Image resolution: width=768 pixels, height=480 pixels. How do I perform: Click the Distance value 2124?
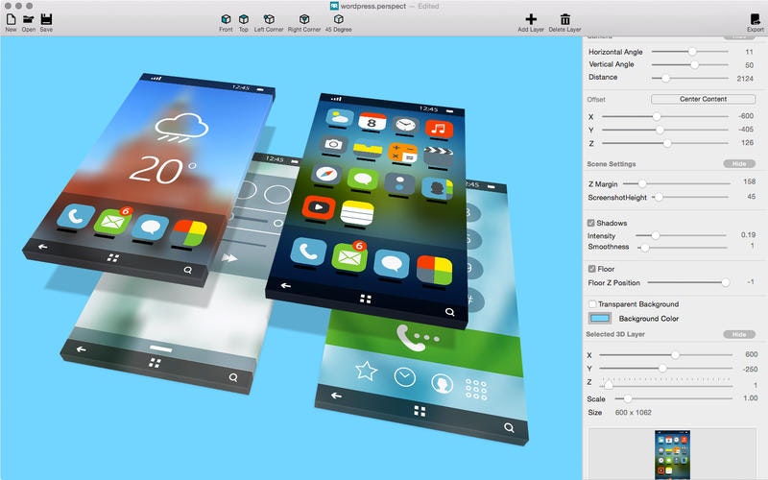click(x=745, y=79)
